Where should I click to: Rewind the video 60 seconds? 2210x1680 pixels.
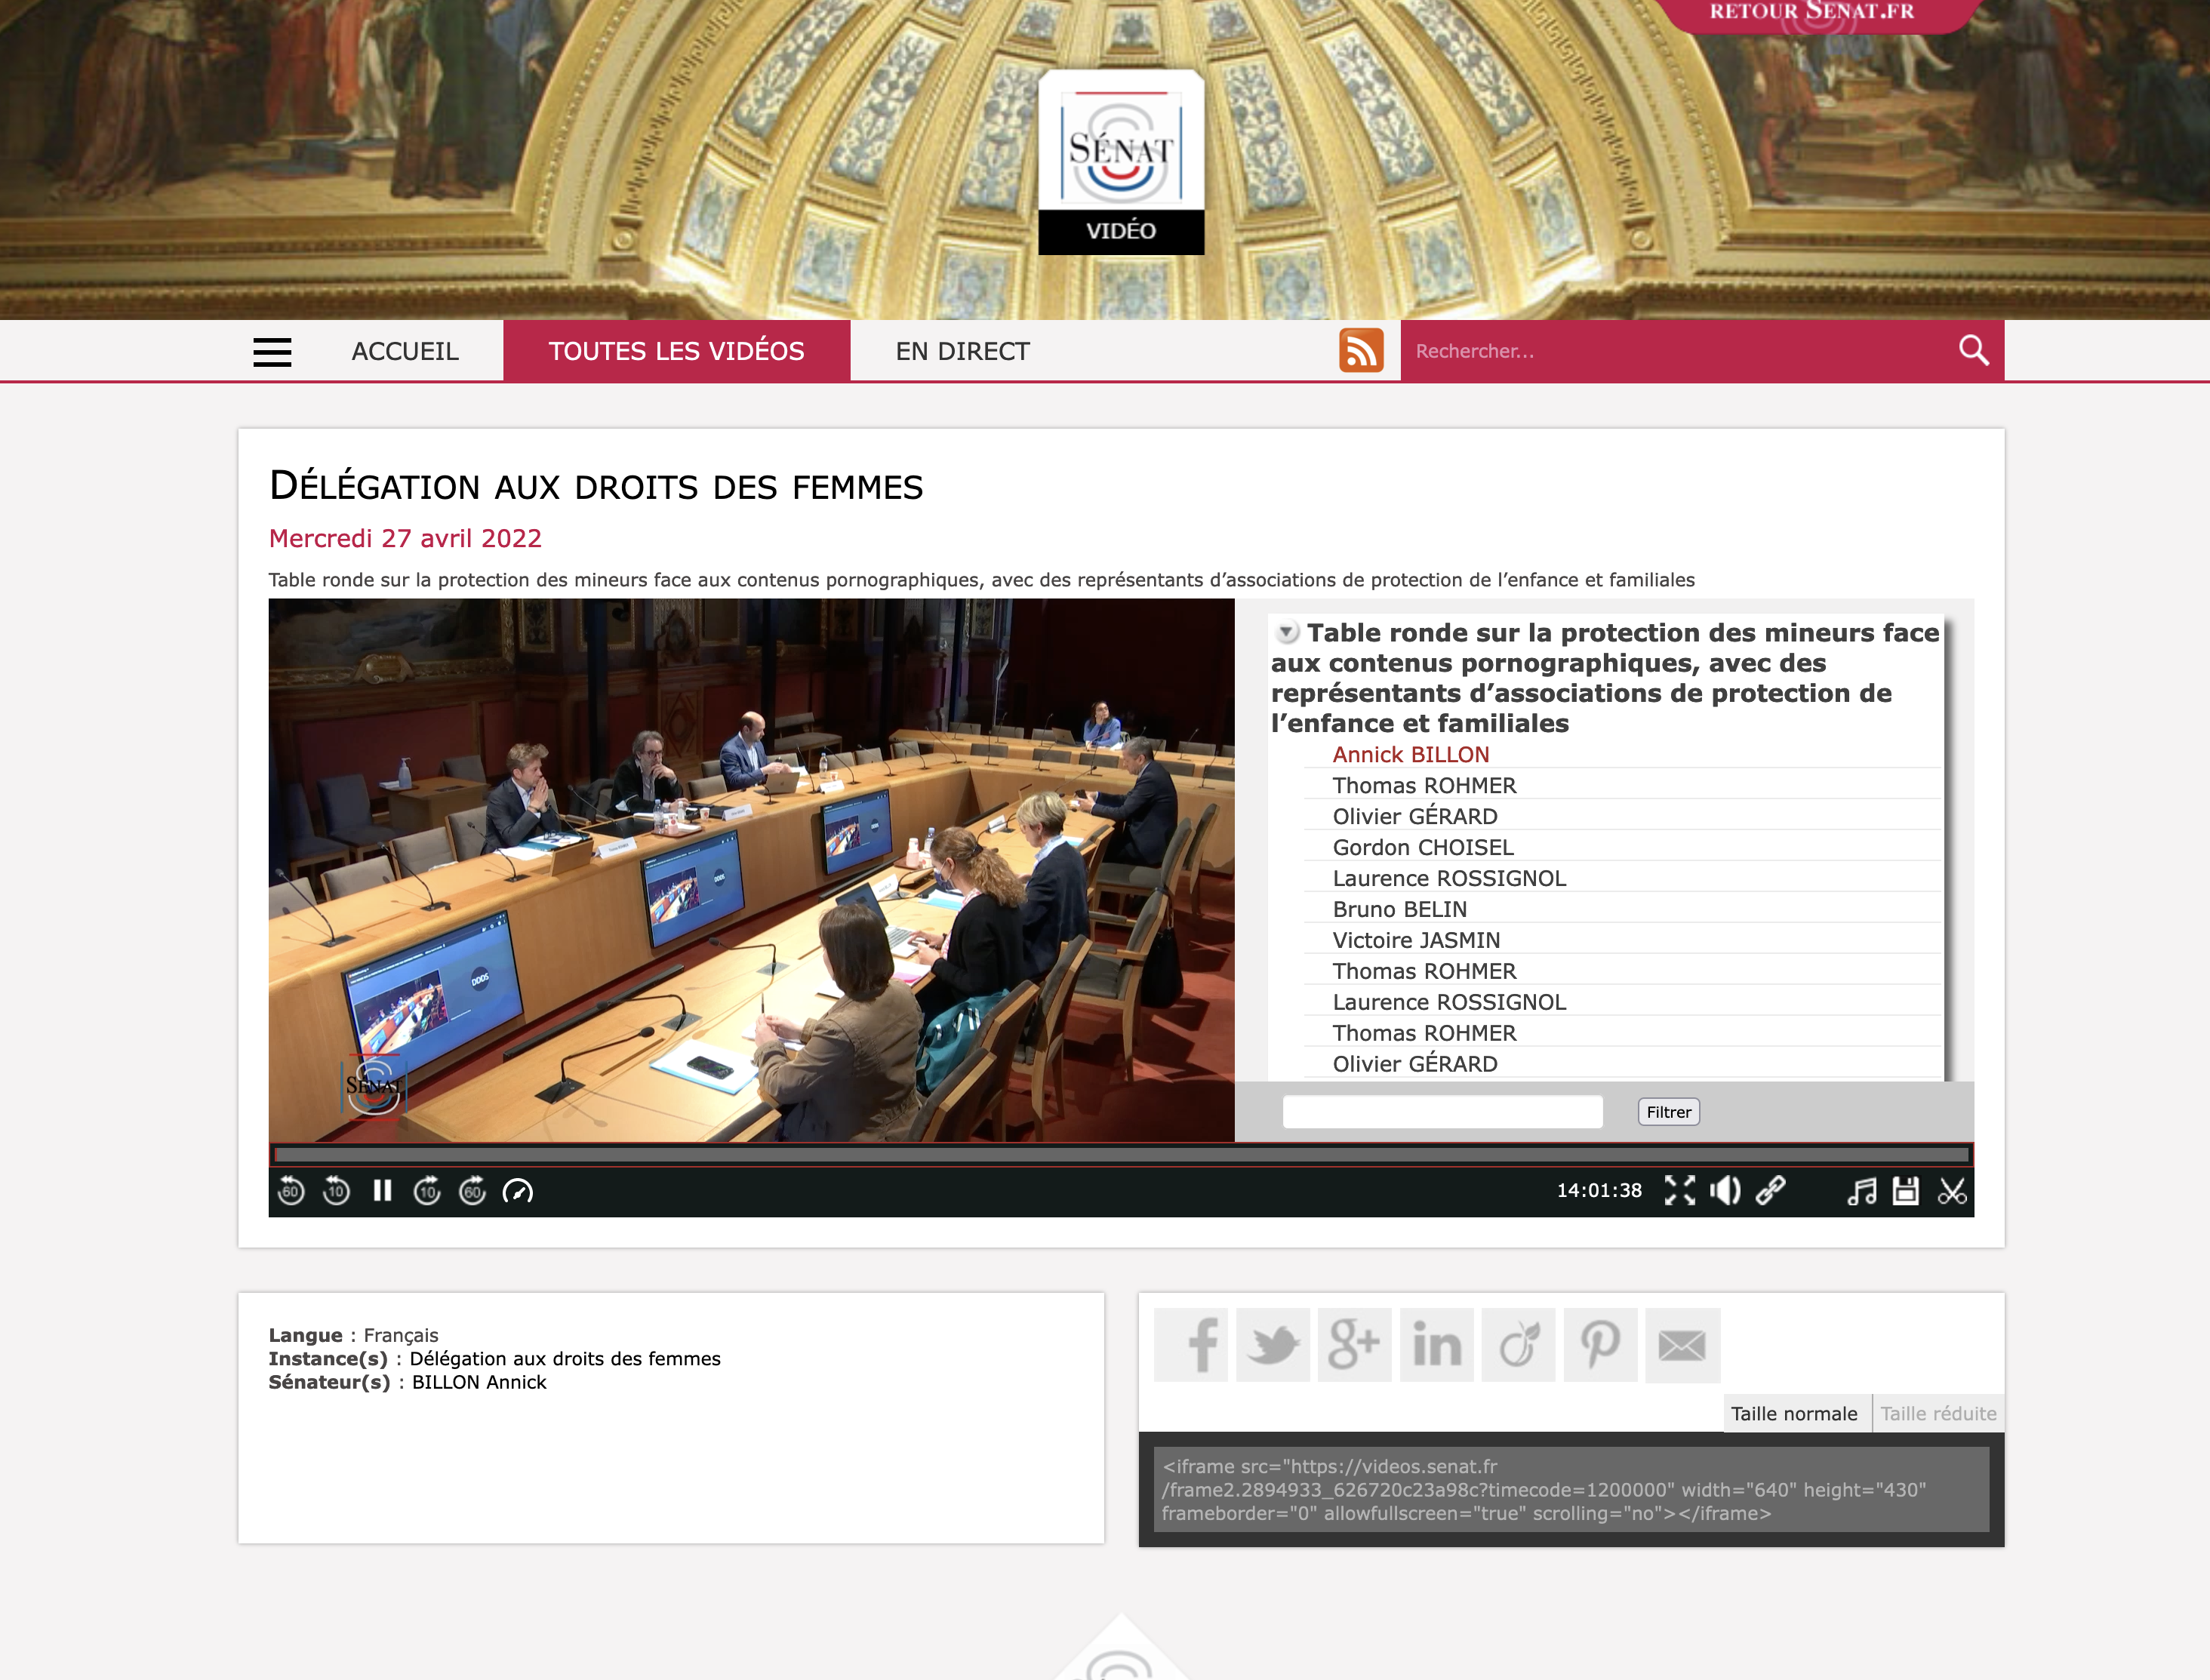[x=291, y=1191]
